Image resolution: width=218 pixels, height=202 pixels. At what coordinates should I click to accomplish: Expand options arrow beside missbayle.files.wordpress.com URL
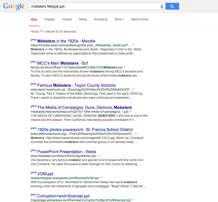coord(131,111)
